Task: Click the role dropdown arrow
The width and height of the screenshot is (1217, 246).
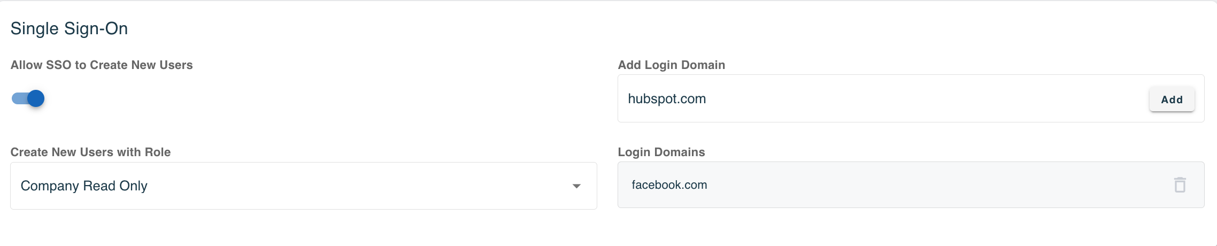Action: point(576,186)
